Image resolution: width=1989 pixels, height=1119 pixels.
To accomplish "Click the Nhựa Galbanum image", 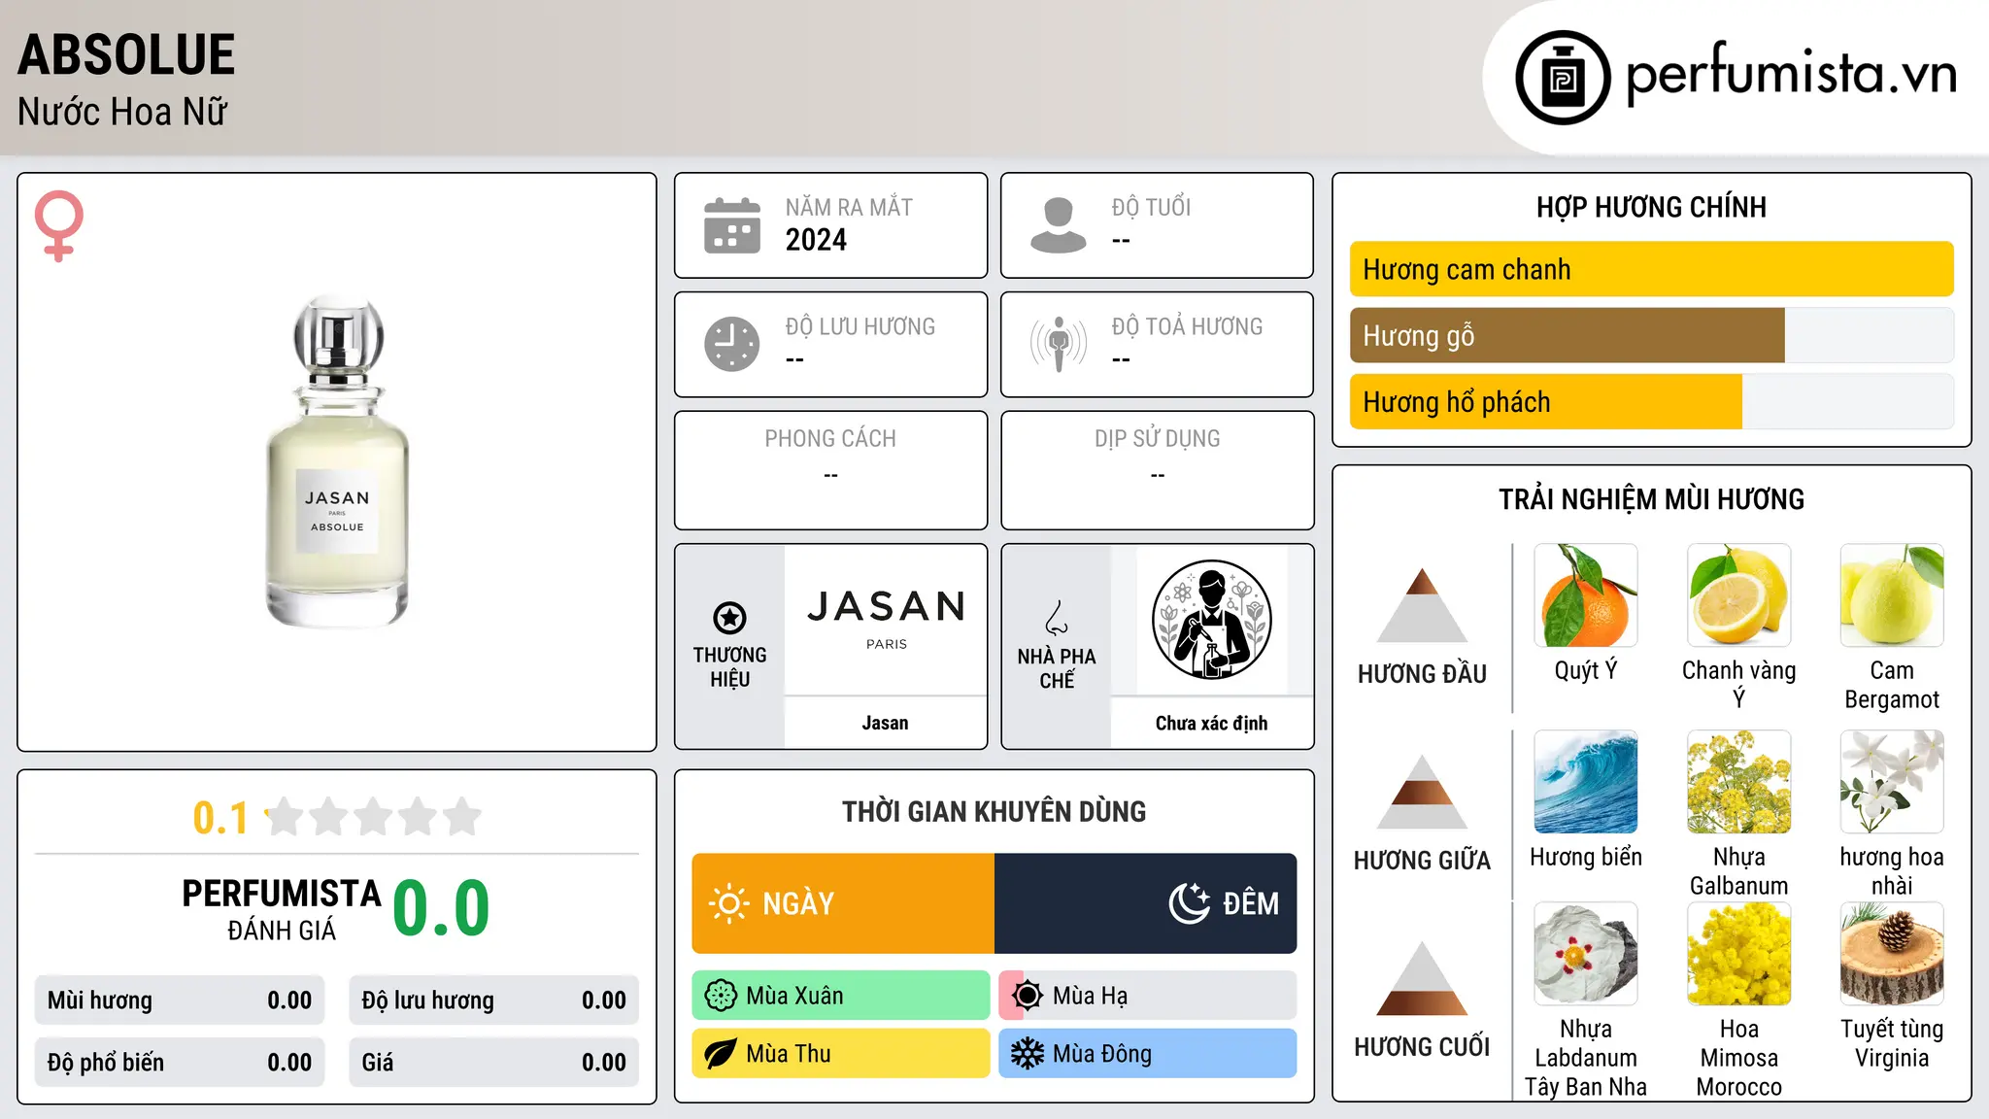I will pyautogui.click(x=1739, y=782).
